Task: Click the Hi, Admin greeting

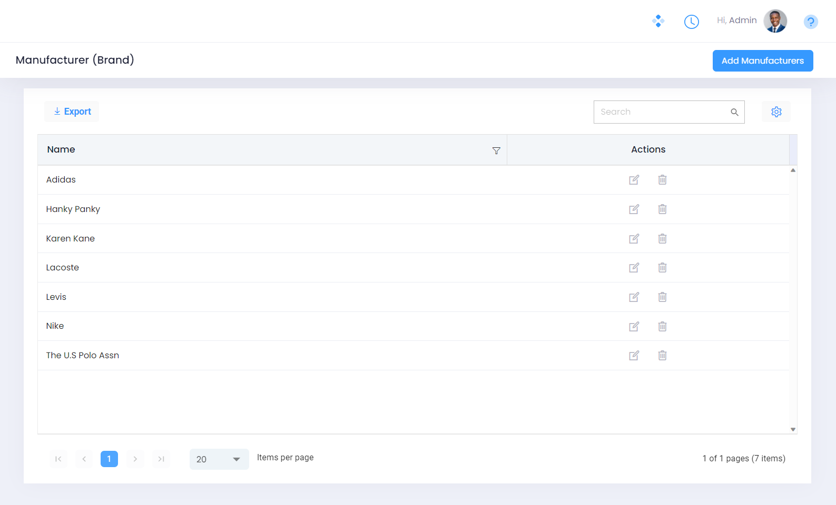Action: click(736, 21)
